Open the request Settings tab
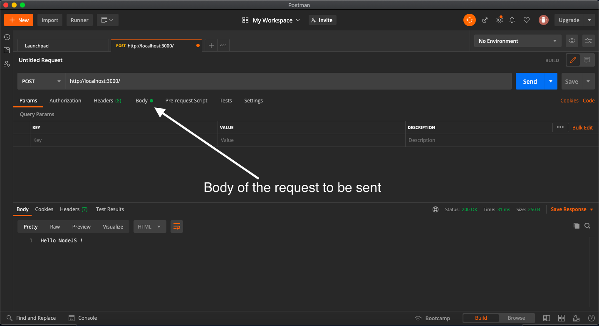The width and height of the screenshot is (599, 326). click(x=253, y=100)
